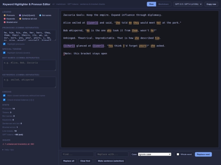221x165 pixels.
Task: Click the blue Bot names legend dot
Action: coord(40,15)
